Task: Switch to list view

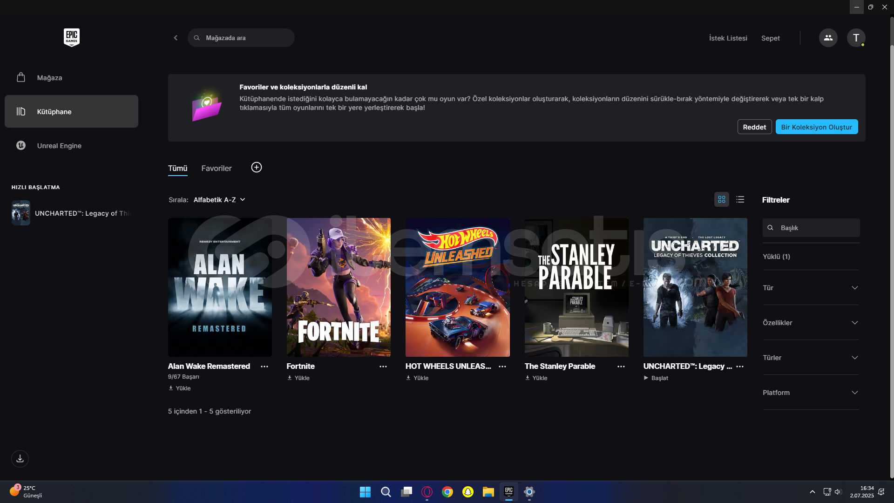Action: (x=740, y=199)
